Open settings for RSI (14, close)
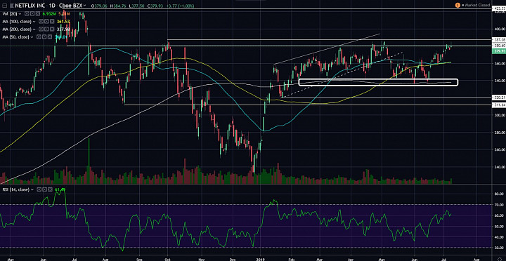 pyautogui.click(x=44, y=189)
